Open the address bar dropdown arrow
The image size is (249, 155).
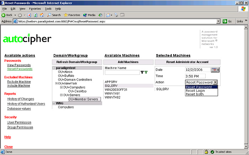coord(218,21)
